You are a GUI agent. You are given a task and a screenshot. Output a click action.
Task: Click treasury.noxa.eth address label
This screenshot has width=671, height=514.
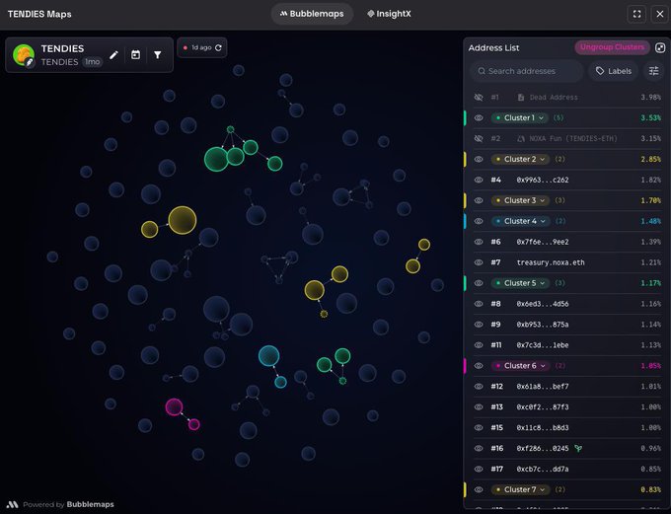coord(551,262)
